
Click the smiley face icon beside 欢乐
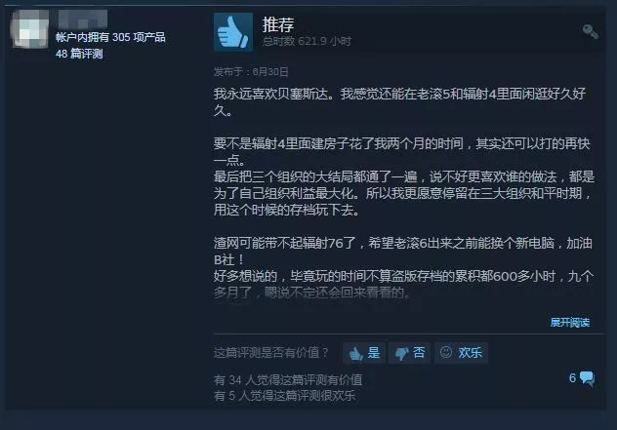point(445,352)
